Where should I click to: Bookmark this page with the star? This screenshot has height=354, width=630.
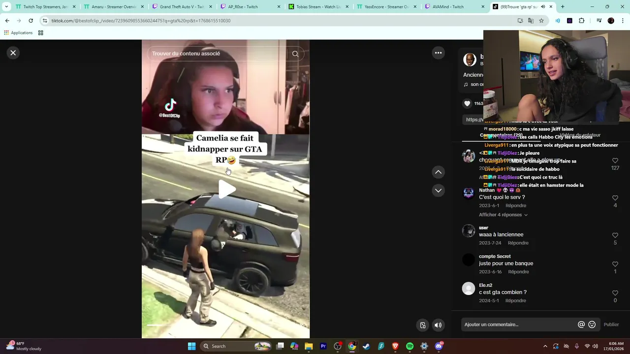click(541, 21)
